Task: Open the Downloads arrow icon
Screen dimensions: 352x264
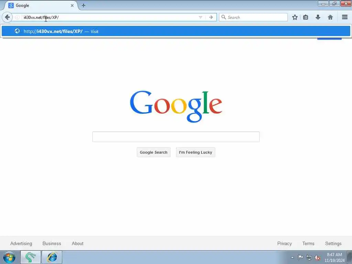Action: coord(318,17)
